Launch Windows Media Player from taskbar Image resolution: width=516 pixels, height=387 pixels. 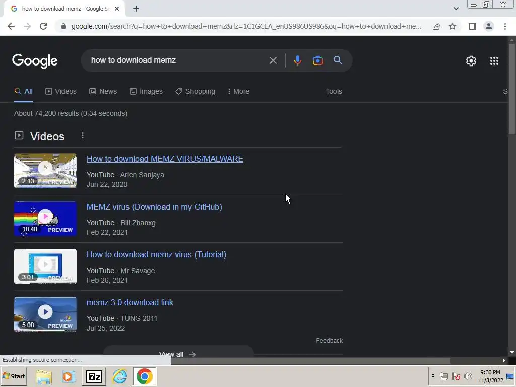[69, 376]
